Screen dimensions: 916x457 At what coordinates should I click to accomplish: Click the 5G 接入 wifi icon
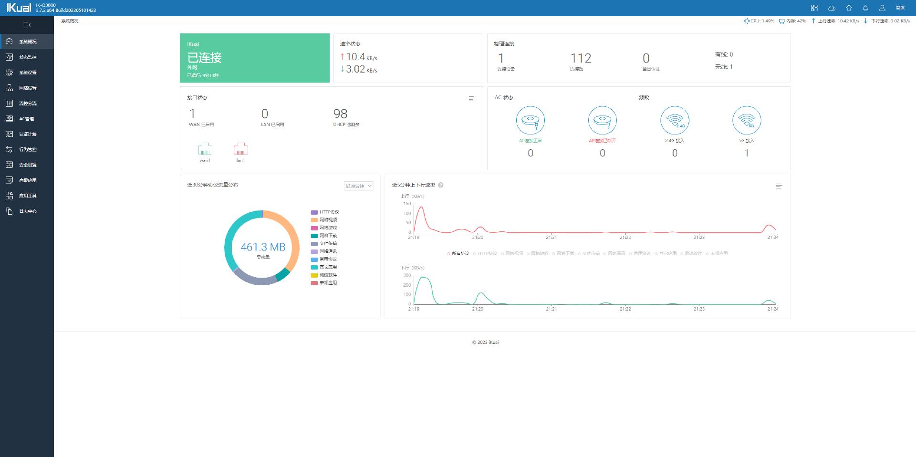746,120
